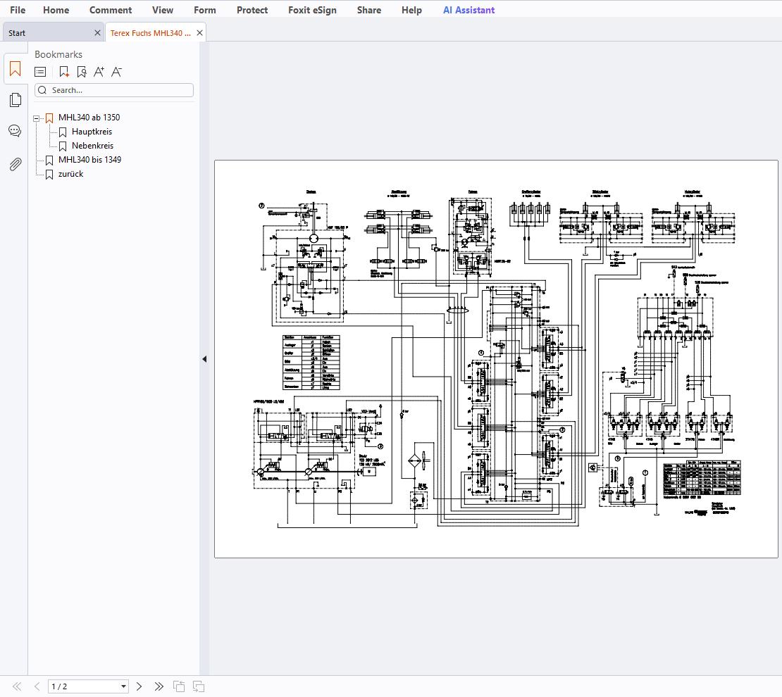
Task: Open the Attachments paperclip panel
Action: 15,164
